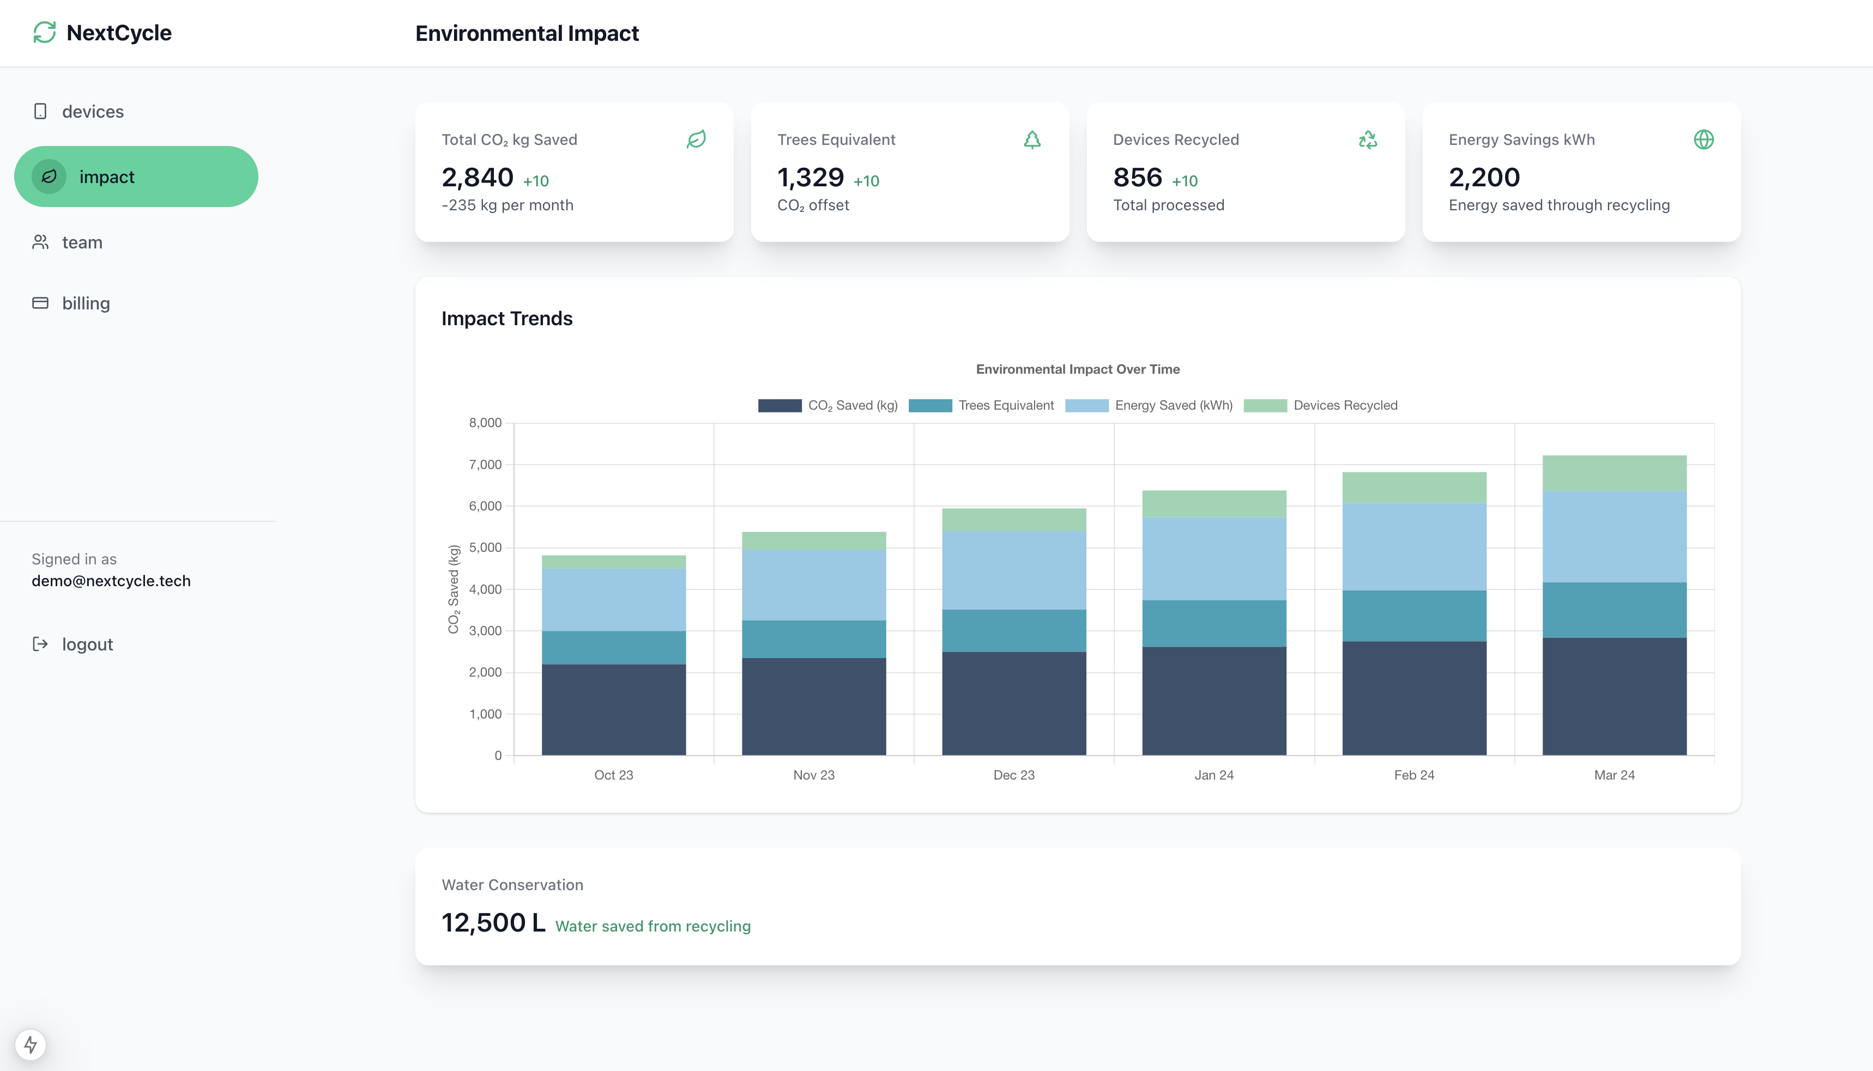Click the '-235 kg per month' text
Image resolution: width=1873 pixels, height=1071 pixels.
(x=507, y=205)
